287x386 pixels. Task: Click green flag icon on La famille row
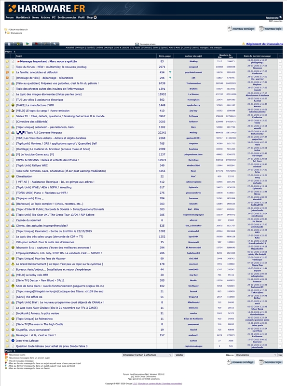click(x=170, y=72)
